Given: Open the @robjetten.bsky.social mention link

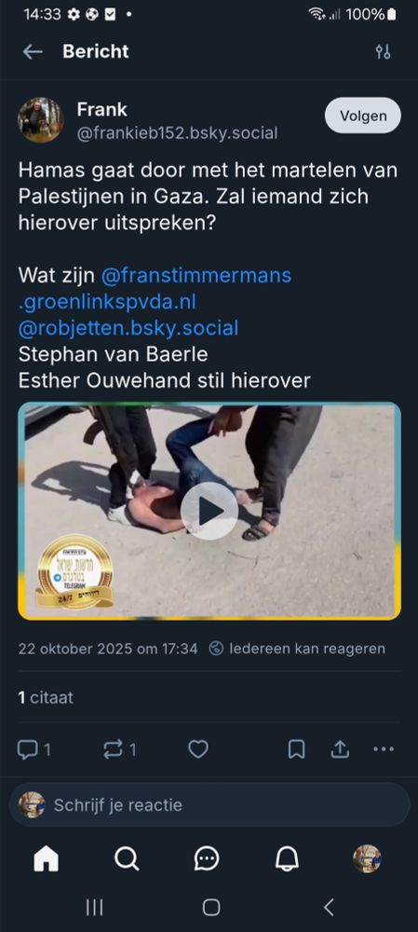Looking at the screenshot, I should click(128, 327).
